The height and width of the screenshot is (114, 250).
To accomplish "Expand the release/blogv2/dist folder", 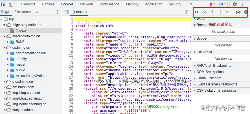I will (x=8, y=76).
